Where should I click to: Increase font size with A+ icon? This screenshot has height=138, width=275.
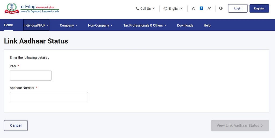209,8
